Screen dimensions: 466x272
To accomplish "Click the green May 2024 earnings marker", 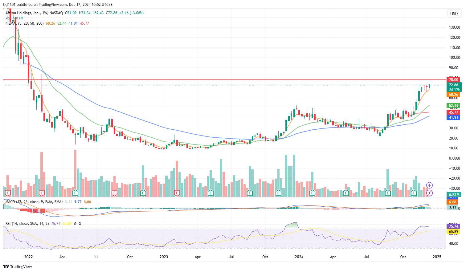I will 346,193.
